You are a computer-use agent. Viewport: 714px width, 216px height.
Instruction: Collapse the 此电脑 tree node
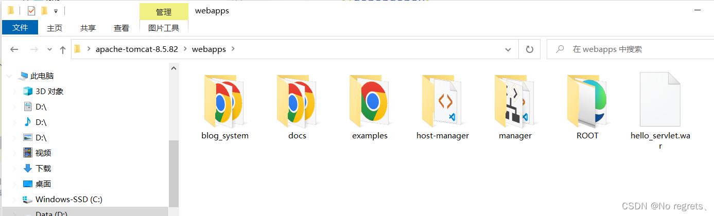pyautogui.click(x=9, y=76)
